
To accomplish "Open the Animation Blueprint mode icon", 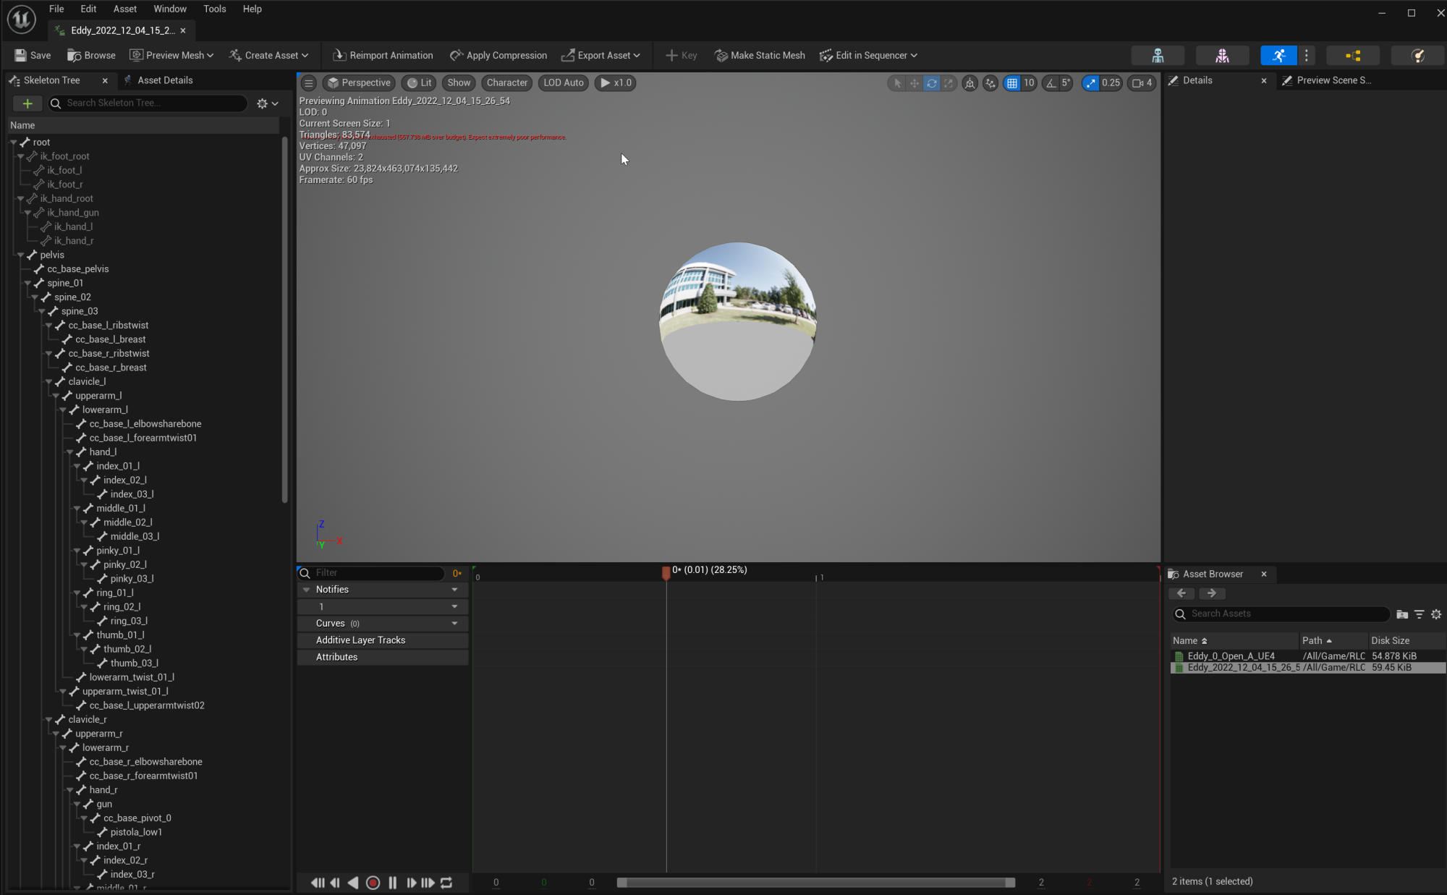I will (1353, 56).
